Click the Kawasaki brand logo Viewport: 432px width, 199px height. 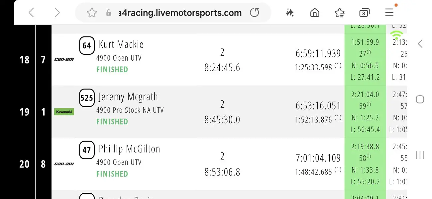pos(64,112)
